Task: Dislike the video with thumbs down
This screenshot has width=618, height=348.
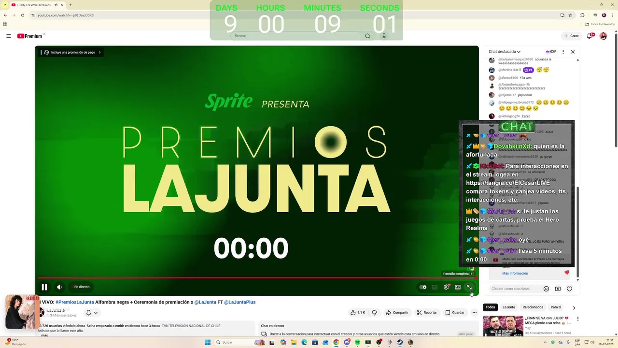Action: 374,313
